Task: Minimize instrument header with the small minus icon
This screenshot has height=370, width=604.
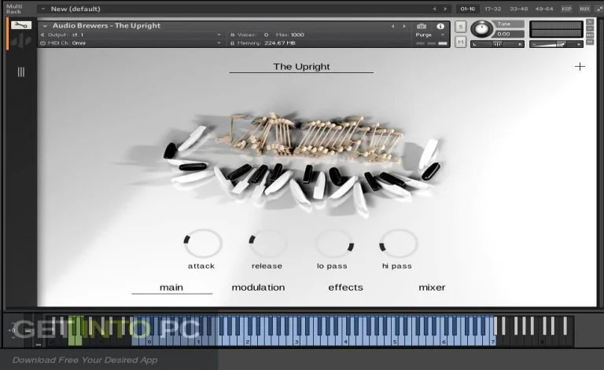Action: (x=590, y=28)
